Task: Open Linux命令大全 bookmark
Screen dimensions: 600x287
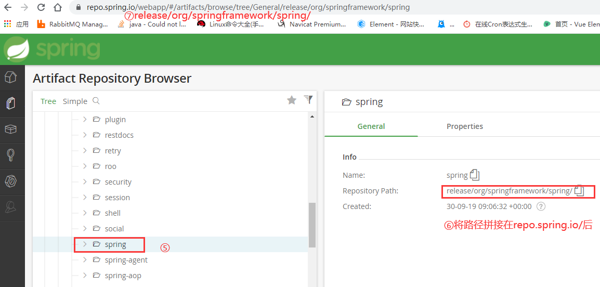Action: tap(230, 24)
